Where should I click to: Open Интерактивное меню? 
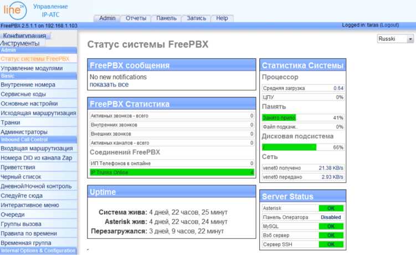click(30, 205)
